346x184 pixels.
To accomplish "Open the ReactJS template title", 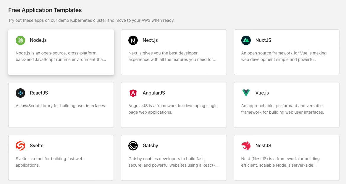I will [39, 93].
